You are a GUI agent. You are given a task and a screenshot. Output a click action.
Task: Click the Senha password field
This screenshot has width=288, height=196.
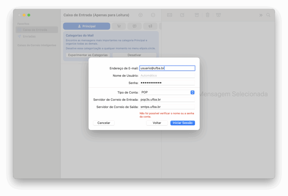pos(167,83)
